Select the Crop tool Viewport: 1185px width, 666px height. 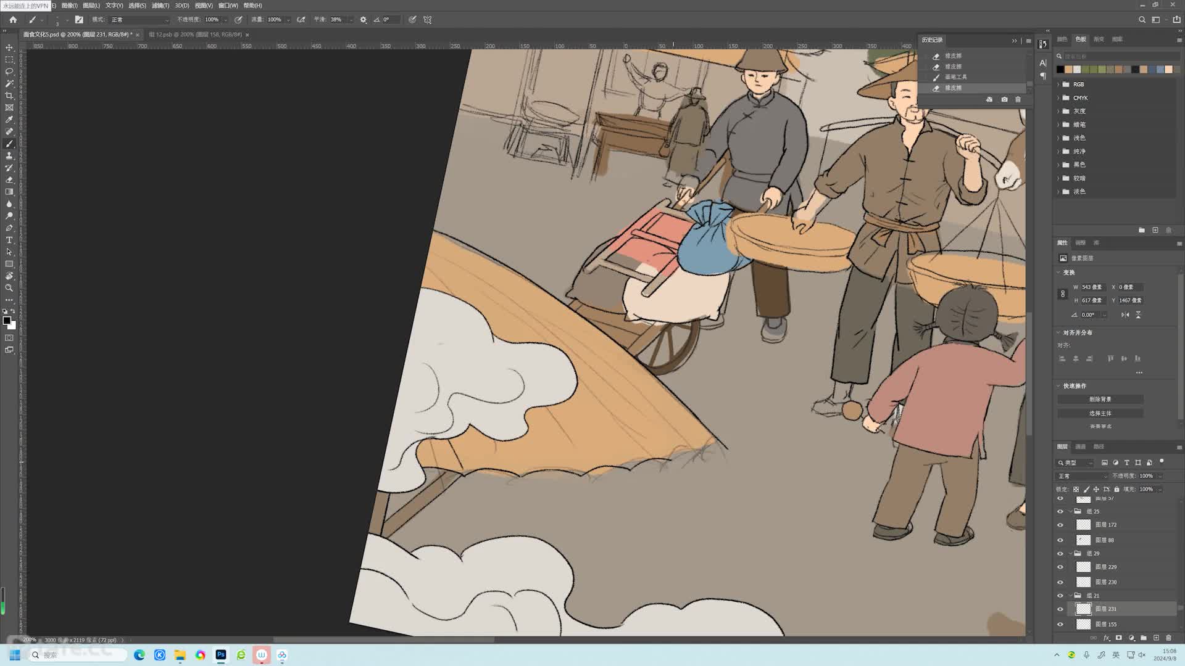pos(9,96)
